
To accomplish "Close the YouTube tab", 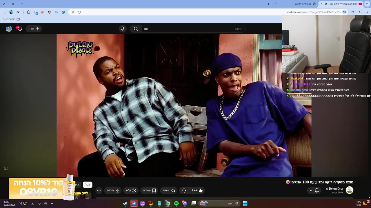I will click(x=321, y=4).
